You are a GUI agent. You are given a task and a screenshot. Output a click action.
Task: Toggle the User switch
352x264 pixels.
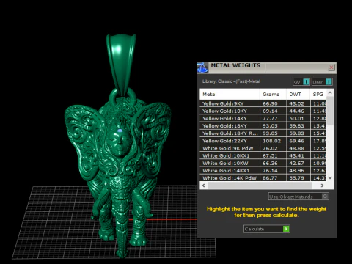322,82
